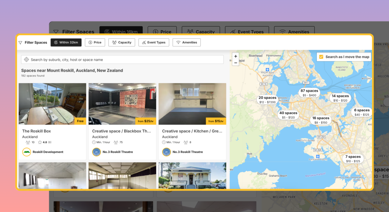Click capacity people icon on Roskill Box
Viewport: 389px width, 212px height.
[x=28, y=142]
